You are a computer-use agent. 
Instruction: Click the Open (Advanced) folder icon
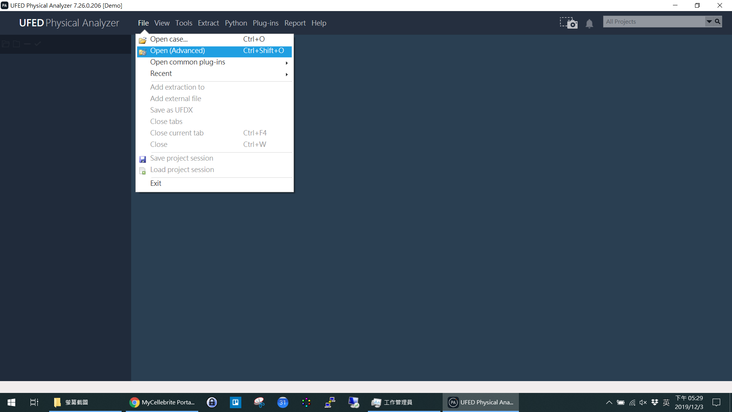click(x=143, y=51)
